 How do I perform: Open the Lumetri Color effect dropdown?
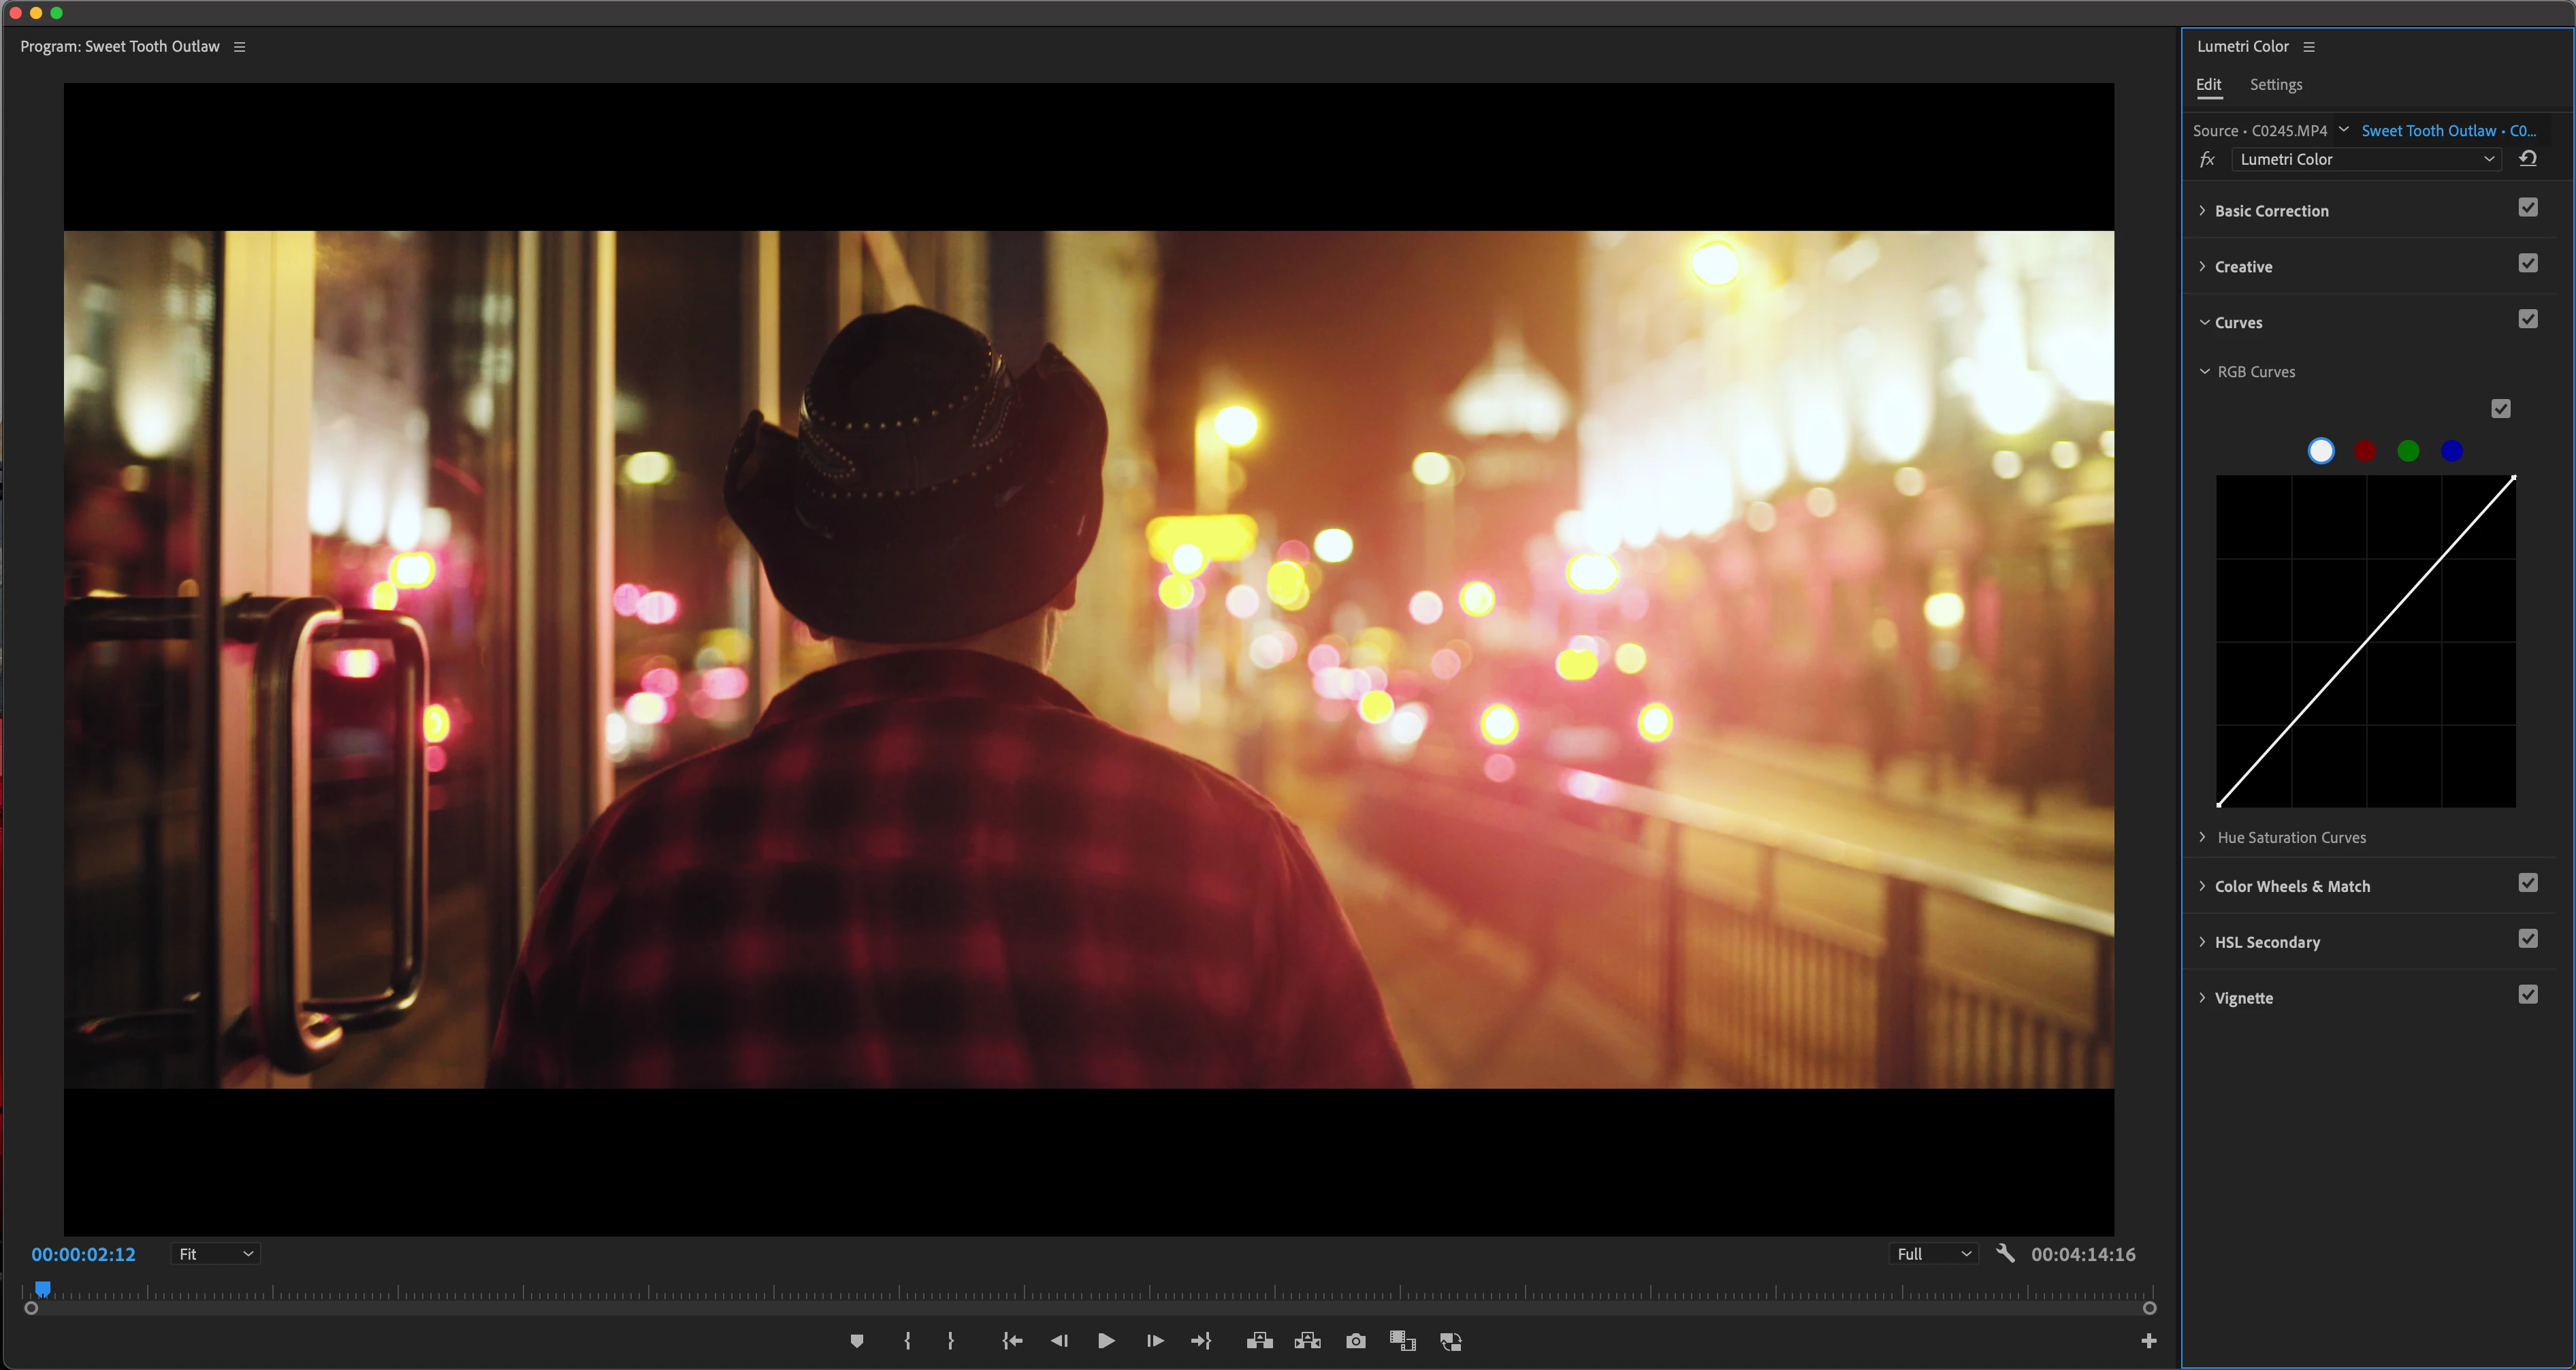[x=2366, y=159]
